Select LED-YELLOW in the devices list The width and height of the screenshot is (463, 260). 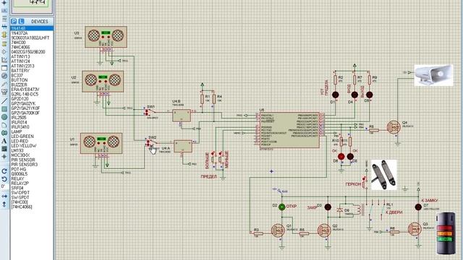[32, 146]
